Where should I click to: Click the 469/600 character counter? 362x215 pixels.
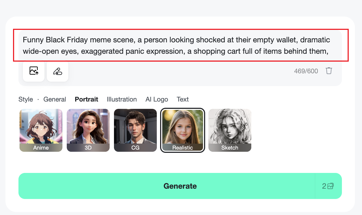(x=306, y=71)
